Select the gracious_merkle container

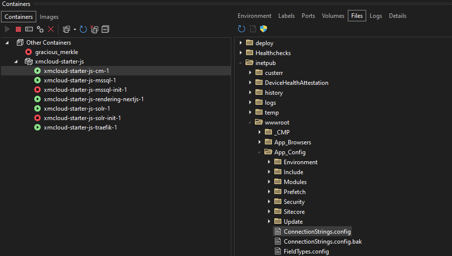pos(56,52)
